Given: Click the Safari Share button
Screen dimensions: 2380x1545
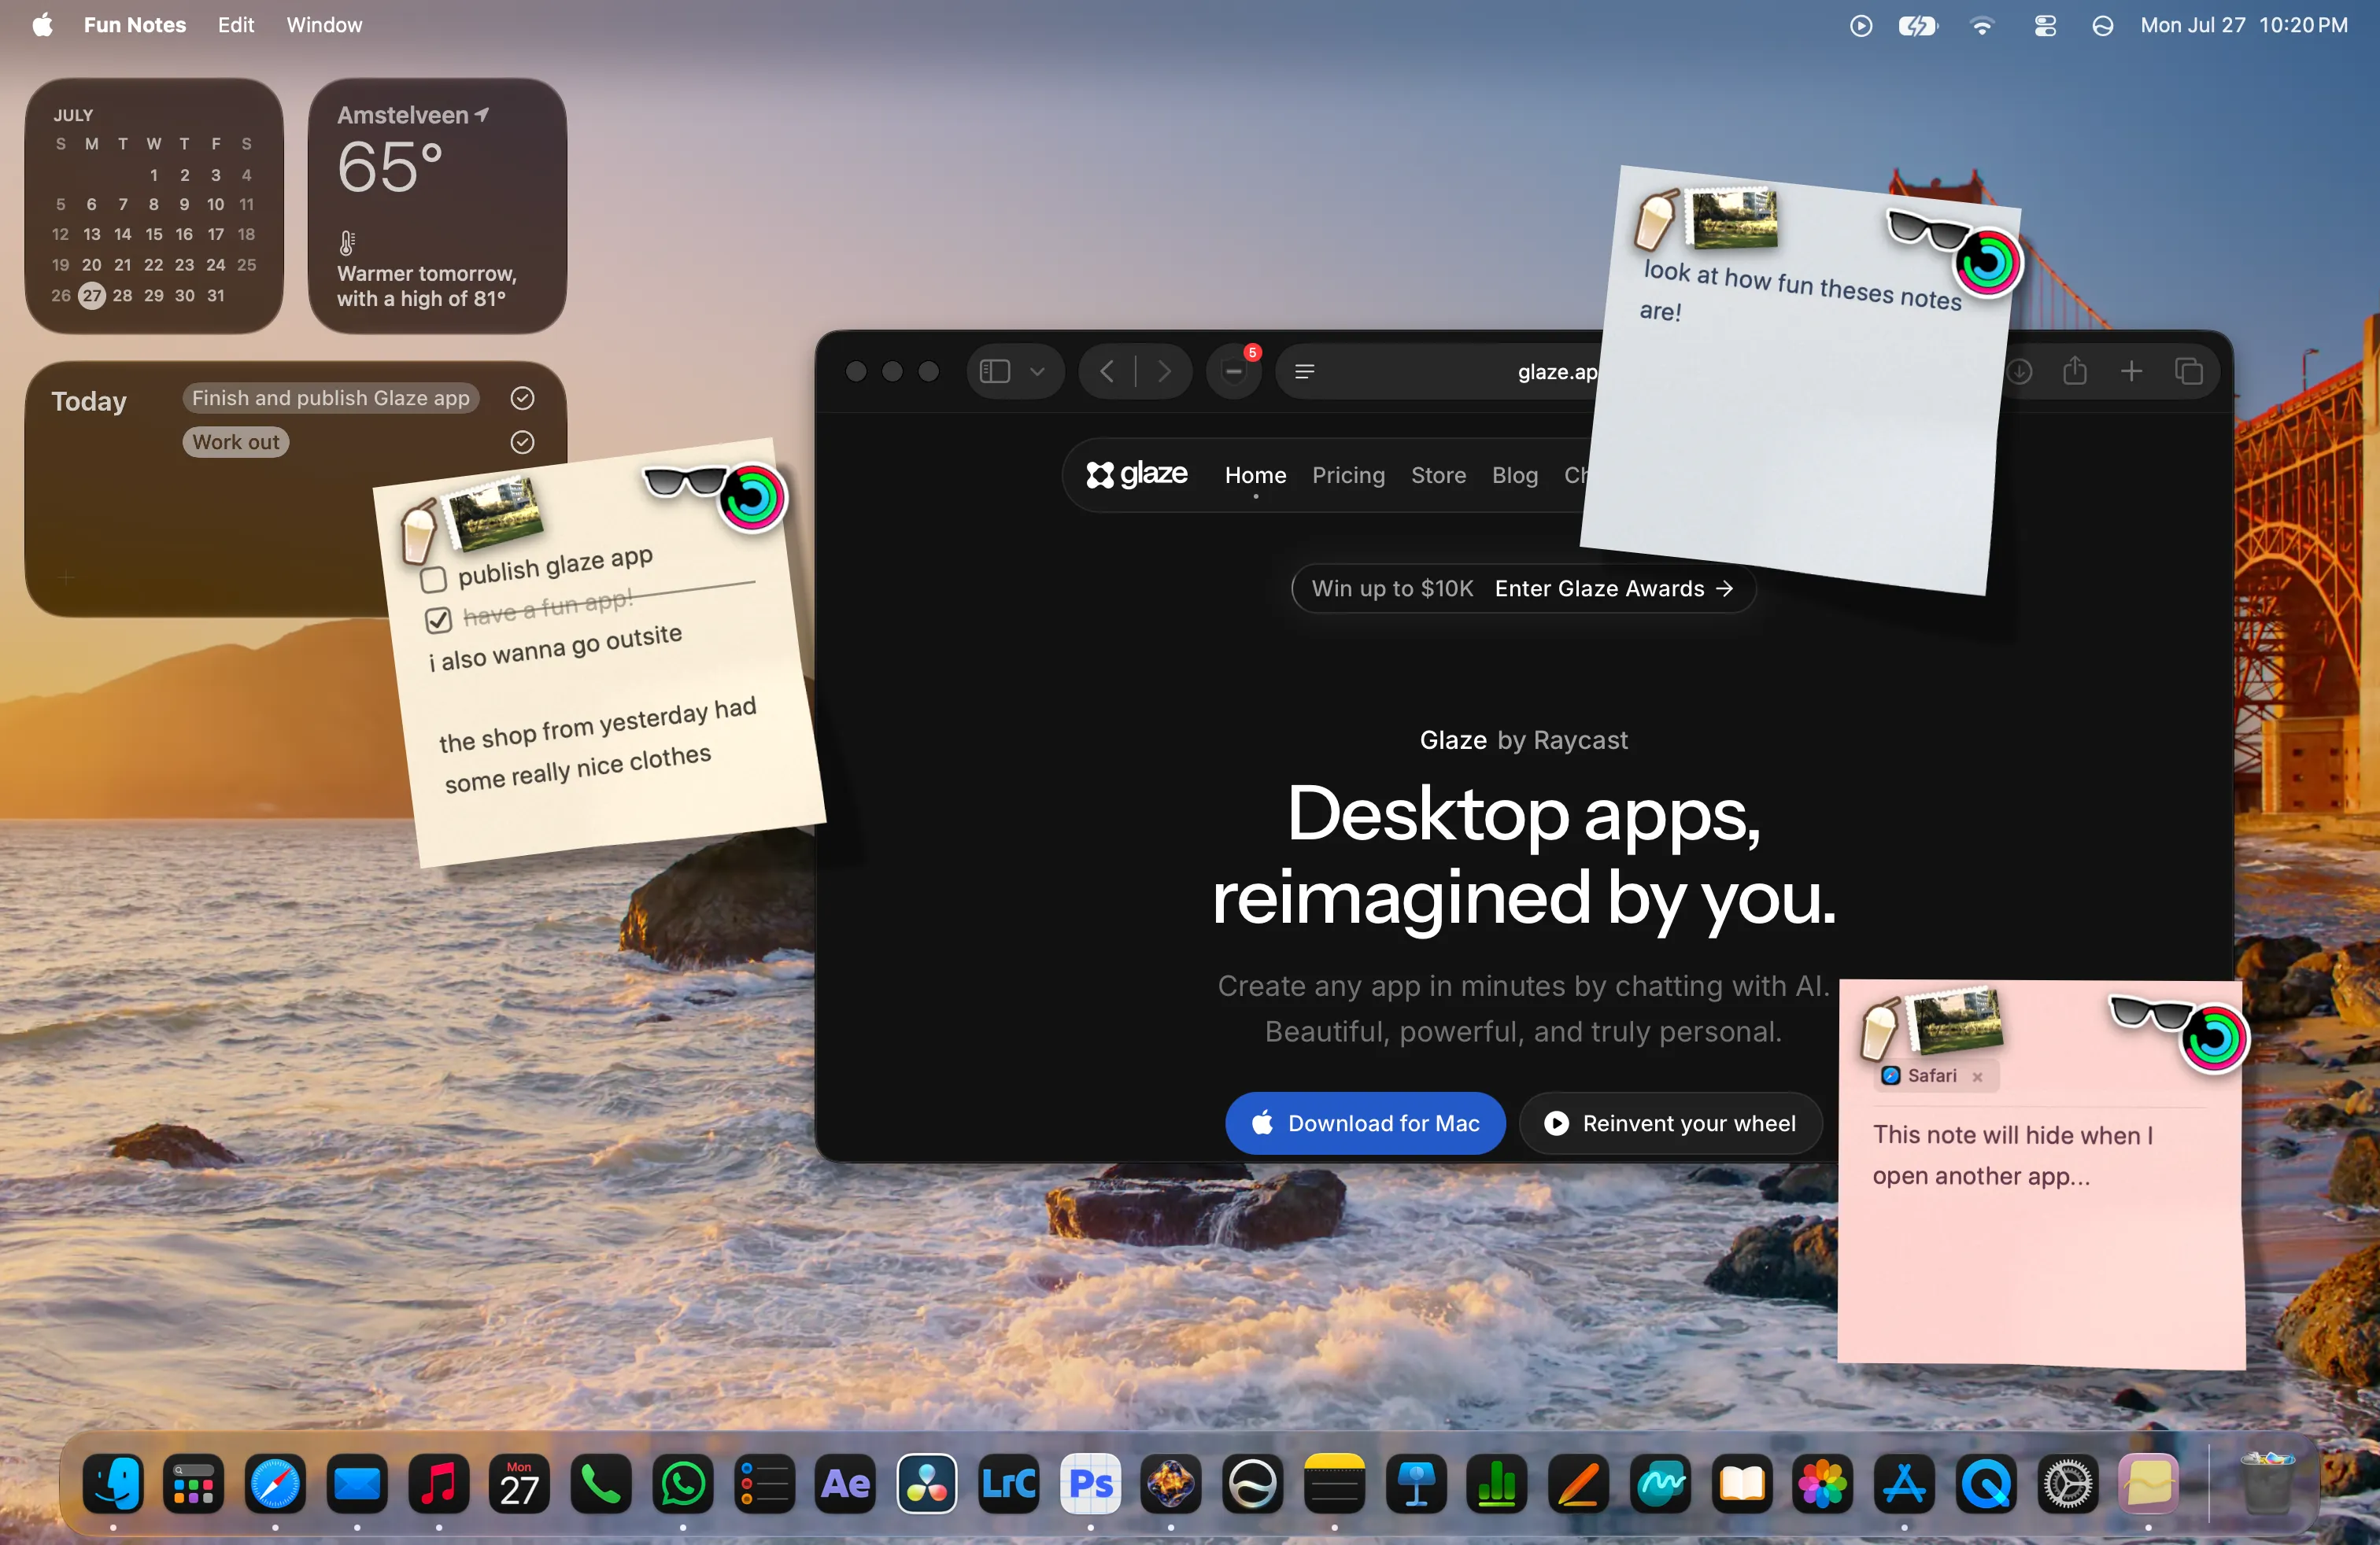Looking at the screenshot, I should [2075, 371].
